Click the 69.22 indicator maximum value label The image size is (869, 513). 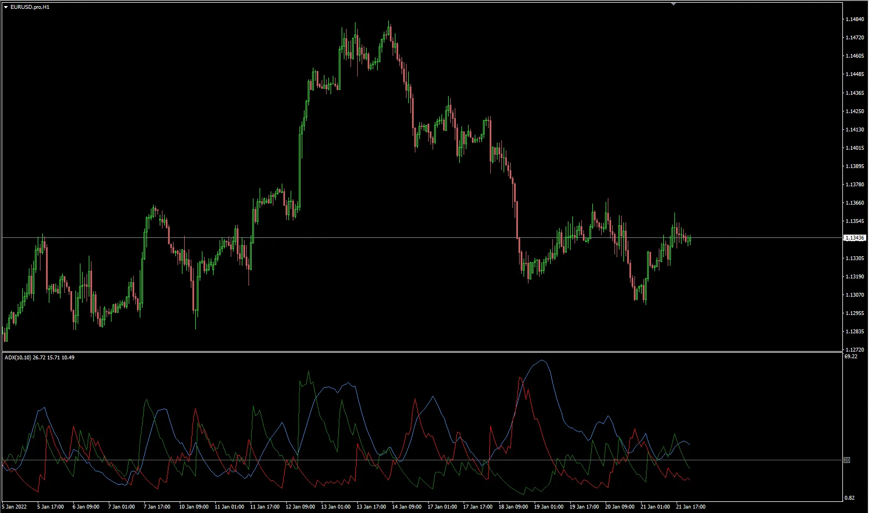coord(852,357)
